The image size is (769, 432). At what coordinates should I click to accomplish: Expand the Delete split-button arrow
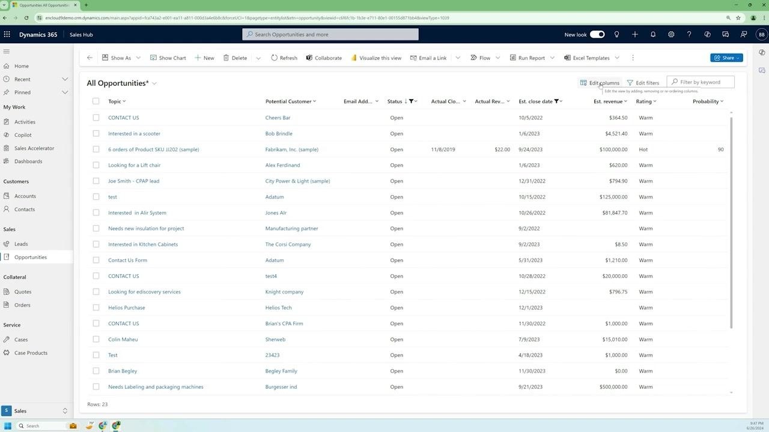[x=258, y=58]
